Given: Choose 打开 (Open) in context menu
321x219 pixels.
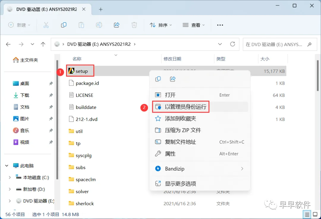Looking at the screenshot, I should [200, 95].
